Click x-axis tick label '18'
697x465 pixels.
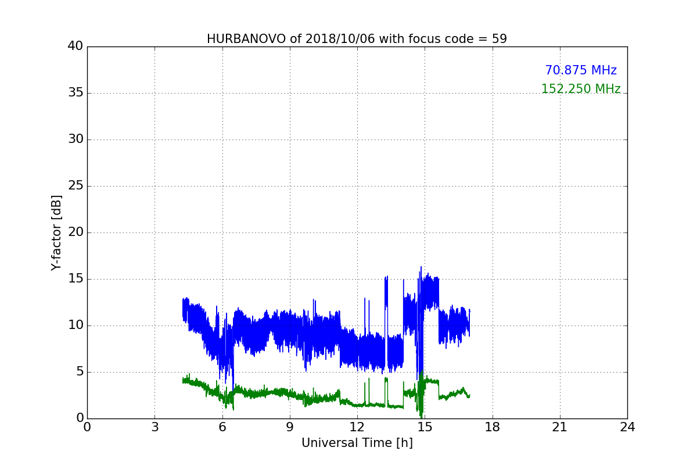pyautogui.click(x=493, y=427)
